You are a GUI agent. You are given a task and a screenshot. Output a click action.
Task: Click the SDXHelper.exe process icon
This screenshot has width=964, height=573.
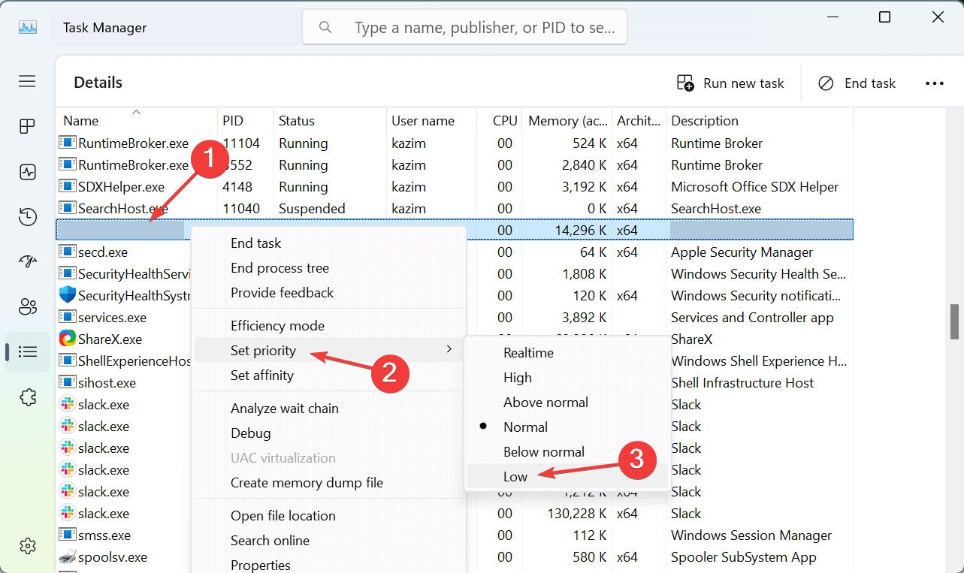point(68,187)
